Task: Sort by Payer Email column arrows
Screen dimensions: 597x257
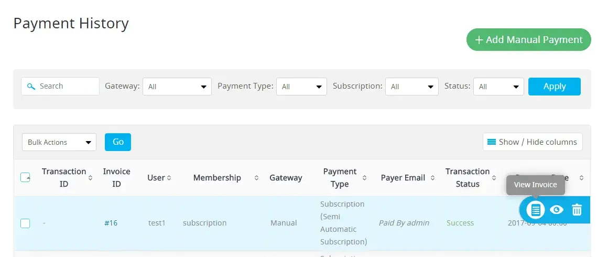Action: [432, 178]
